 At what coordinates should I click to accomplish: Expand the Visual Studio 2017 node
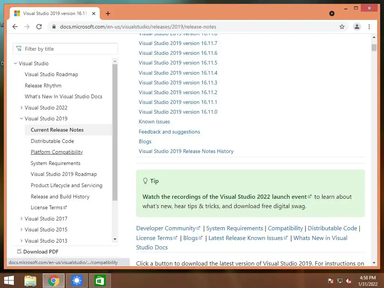(x=21, y=219)
